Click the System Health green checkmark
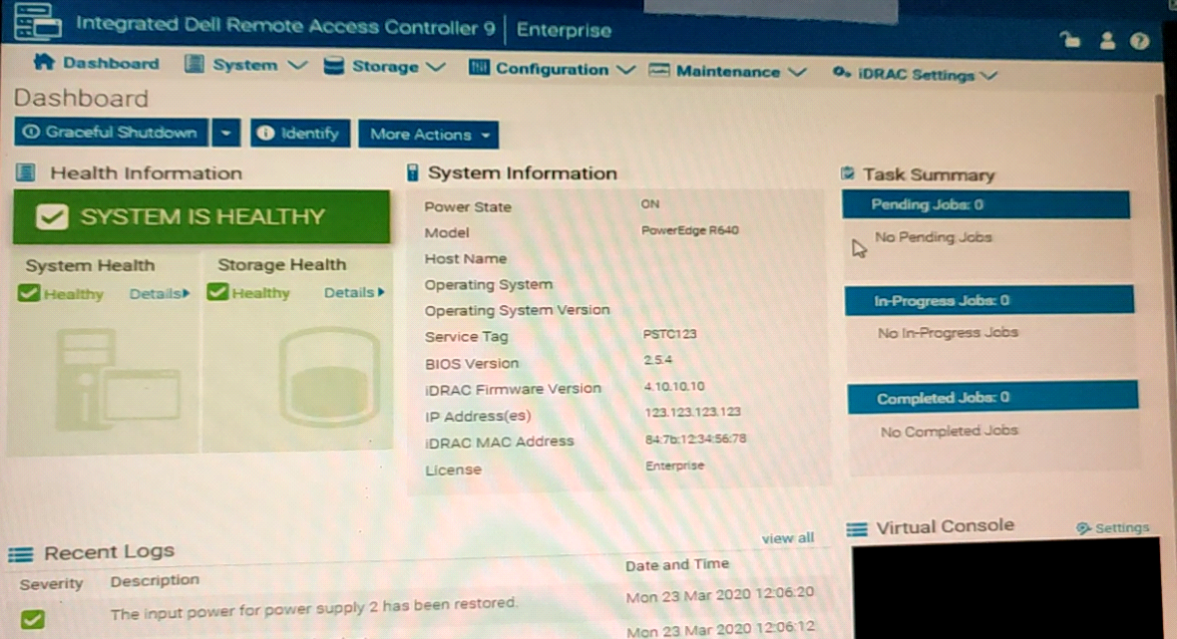This screenshot has height=639, width=1177. pyautogui.click(x=29, y=293)
